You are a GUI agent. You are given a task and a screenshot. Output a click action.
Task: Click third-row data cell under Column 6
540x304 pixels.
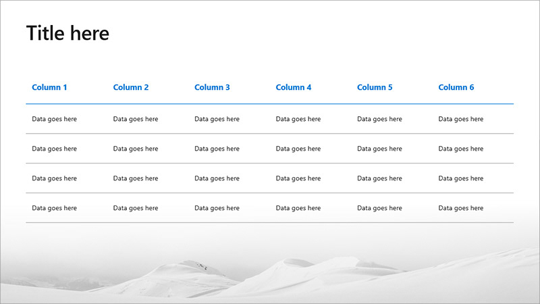(461, 178)
